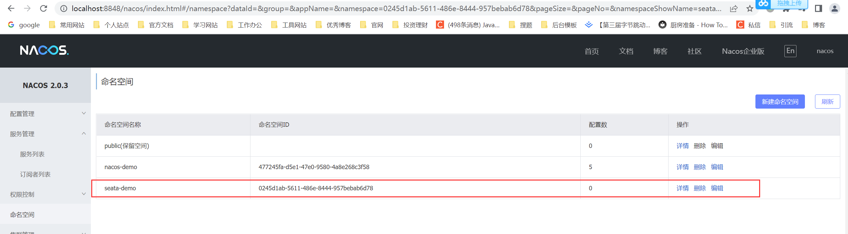
Task: Open the 优秀博客 bookmark folder
Action: pos(333,25)
